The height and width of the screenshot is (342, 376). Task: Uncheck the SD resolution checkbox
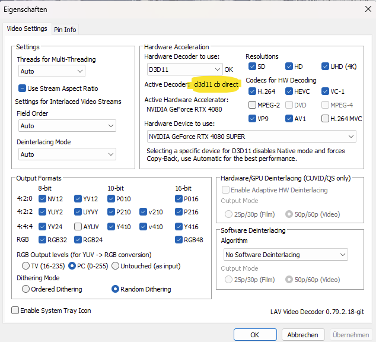252,66
